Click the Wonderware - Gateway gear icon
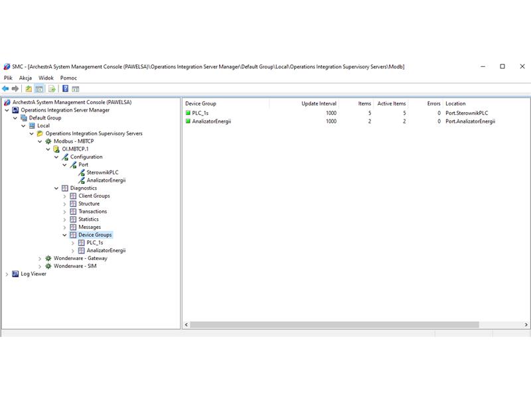Screen dimensions: 531x398 [x=48, y=258]
